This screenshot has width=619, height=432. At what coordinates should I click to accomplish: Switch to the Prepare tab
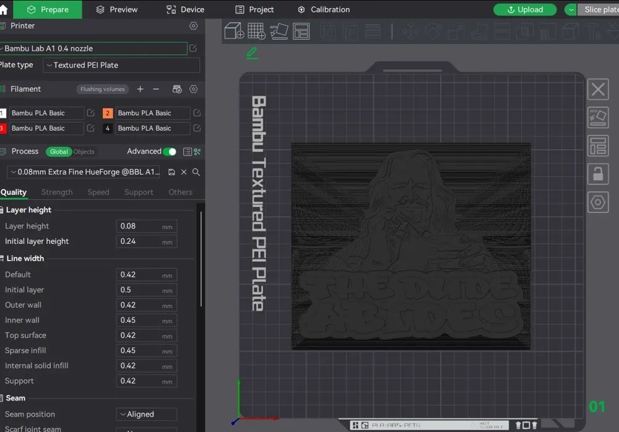point(48,9)
